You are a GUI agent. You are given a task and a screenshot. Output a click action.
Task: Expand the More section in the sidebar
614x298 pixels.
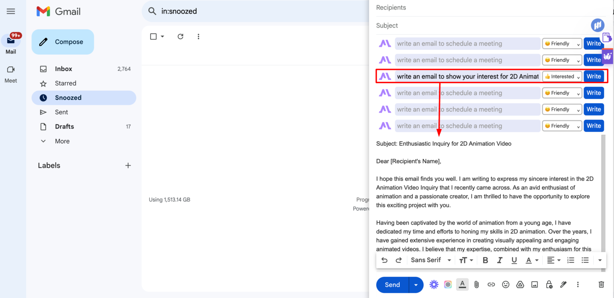tap(62, 141)
